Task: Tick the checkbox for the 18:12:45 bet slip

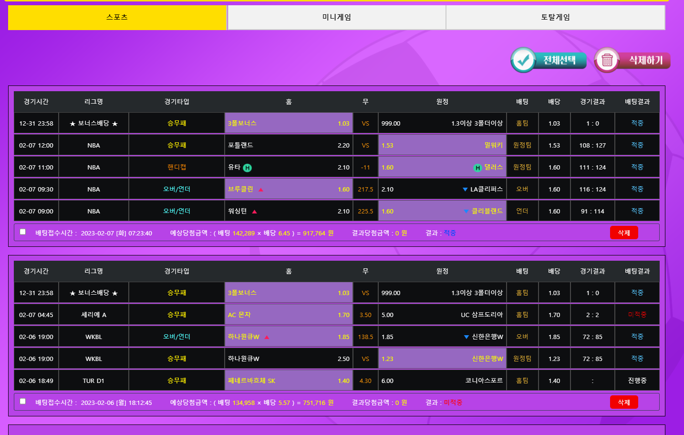Action: pos(23,402)
